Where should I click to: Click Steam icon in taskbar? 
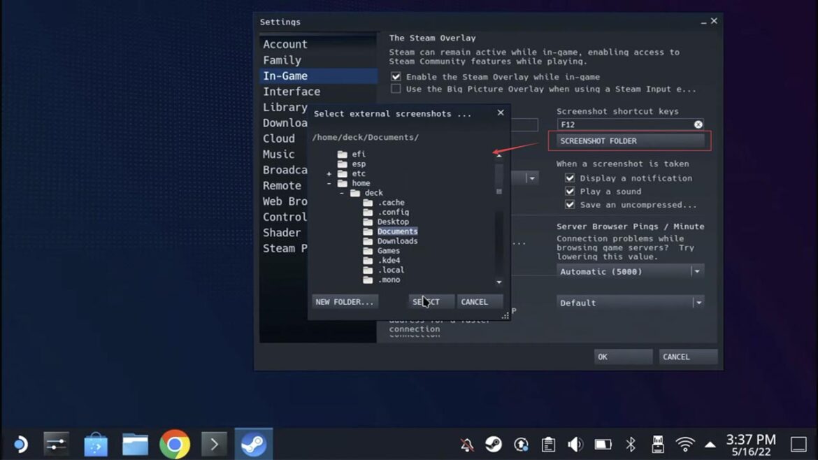[254, 445]
